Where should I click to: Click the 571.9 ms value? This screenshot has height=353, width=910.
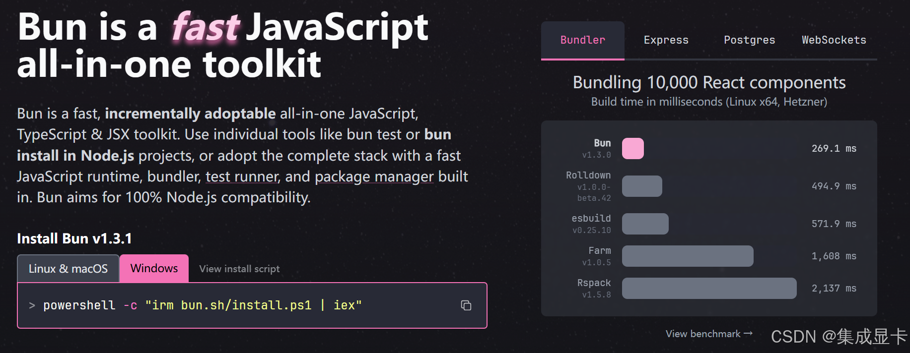pyautogui.click(x=834, y=224)
